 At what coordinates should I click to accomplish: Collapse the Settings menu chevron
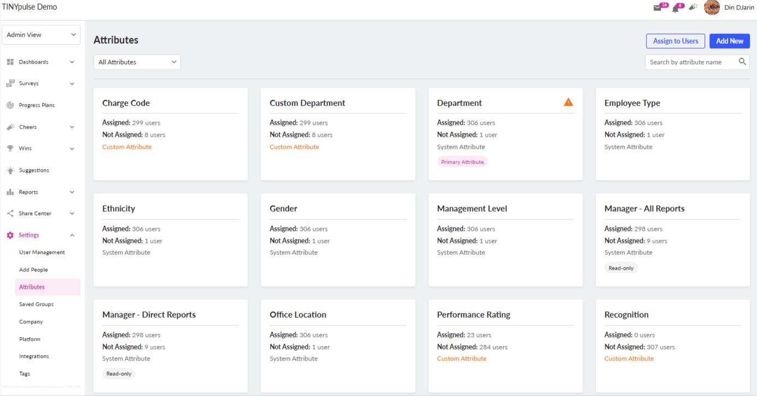click(72, 235)
